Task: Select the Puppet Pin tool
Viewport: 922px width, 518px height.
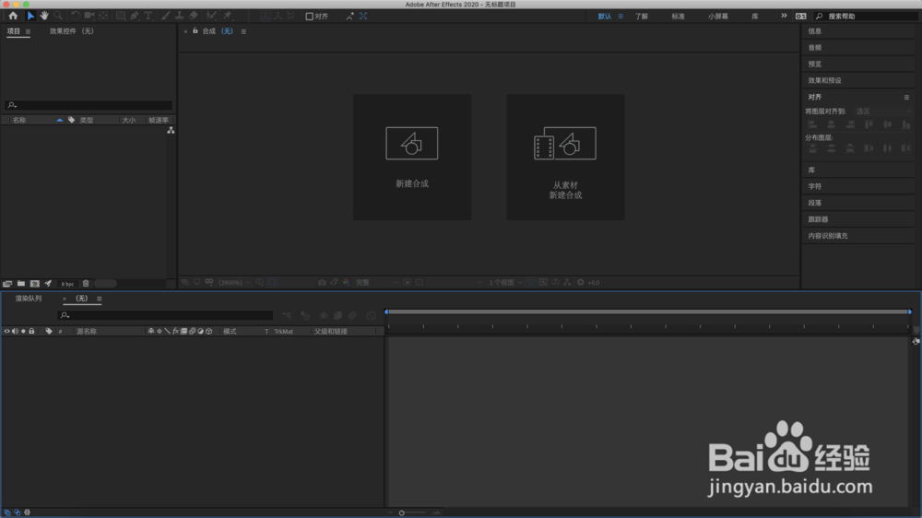Action: click(228, 16)
